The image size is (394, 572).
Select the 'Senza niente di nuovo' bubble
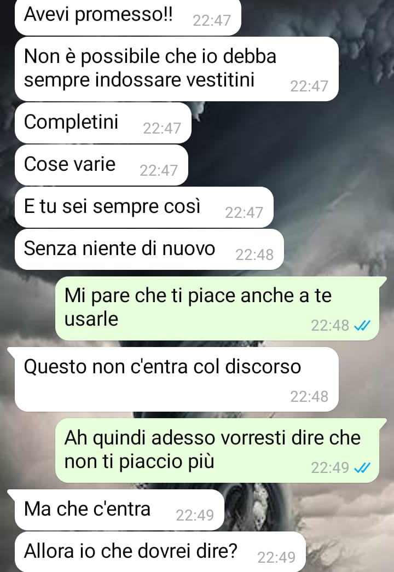[x=149, y=249]
